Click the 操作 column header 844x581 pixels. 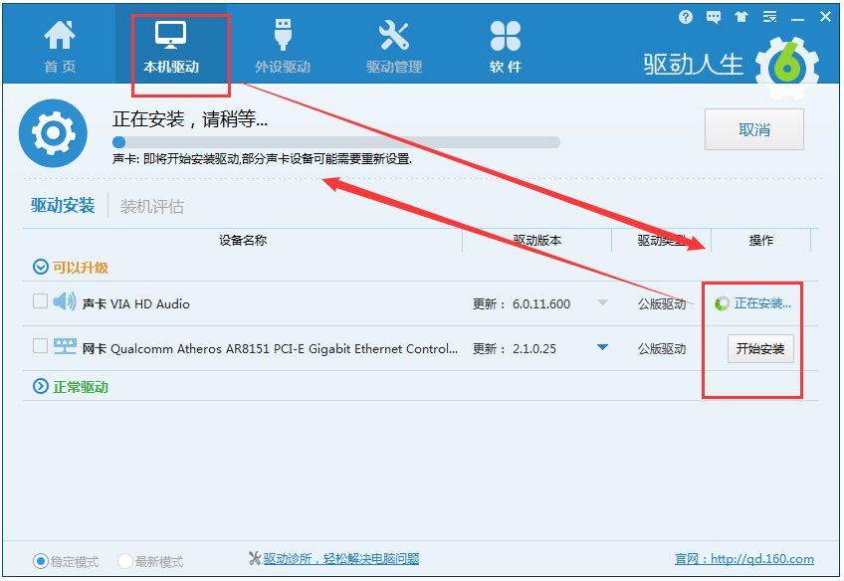pos(760,240)
